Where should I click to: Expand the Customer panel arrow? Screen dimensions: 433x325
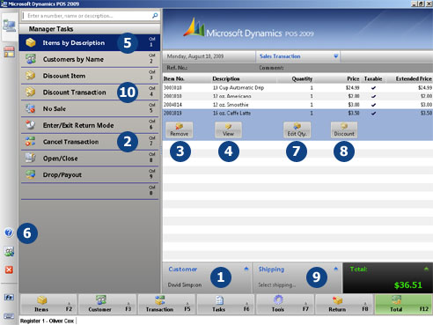click(x=246, y=269)
